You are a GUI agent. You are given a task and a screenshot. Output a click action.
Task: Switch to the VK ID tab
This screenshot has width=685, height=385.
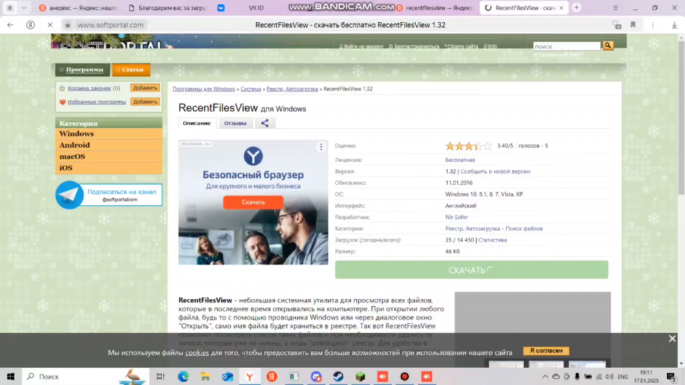pos(256,8)
